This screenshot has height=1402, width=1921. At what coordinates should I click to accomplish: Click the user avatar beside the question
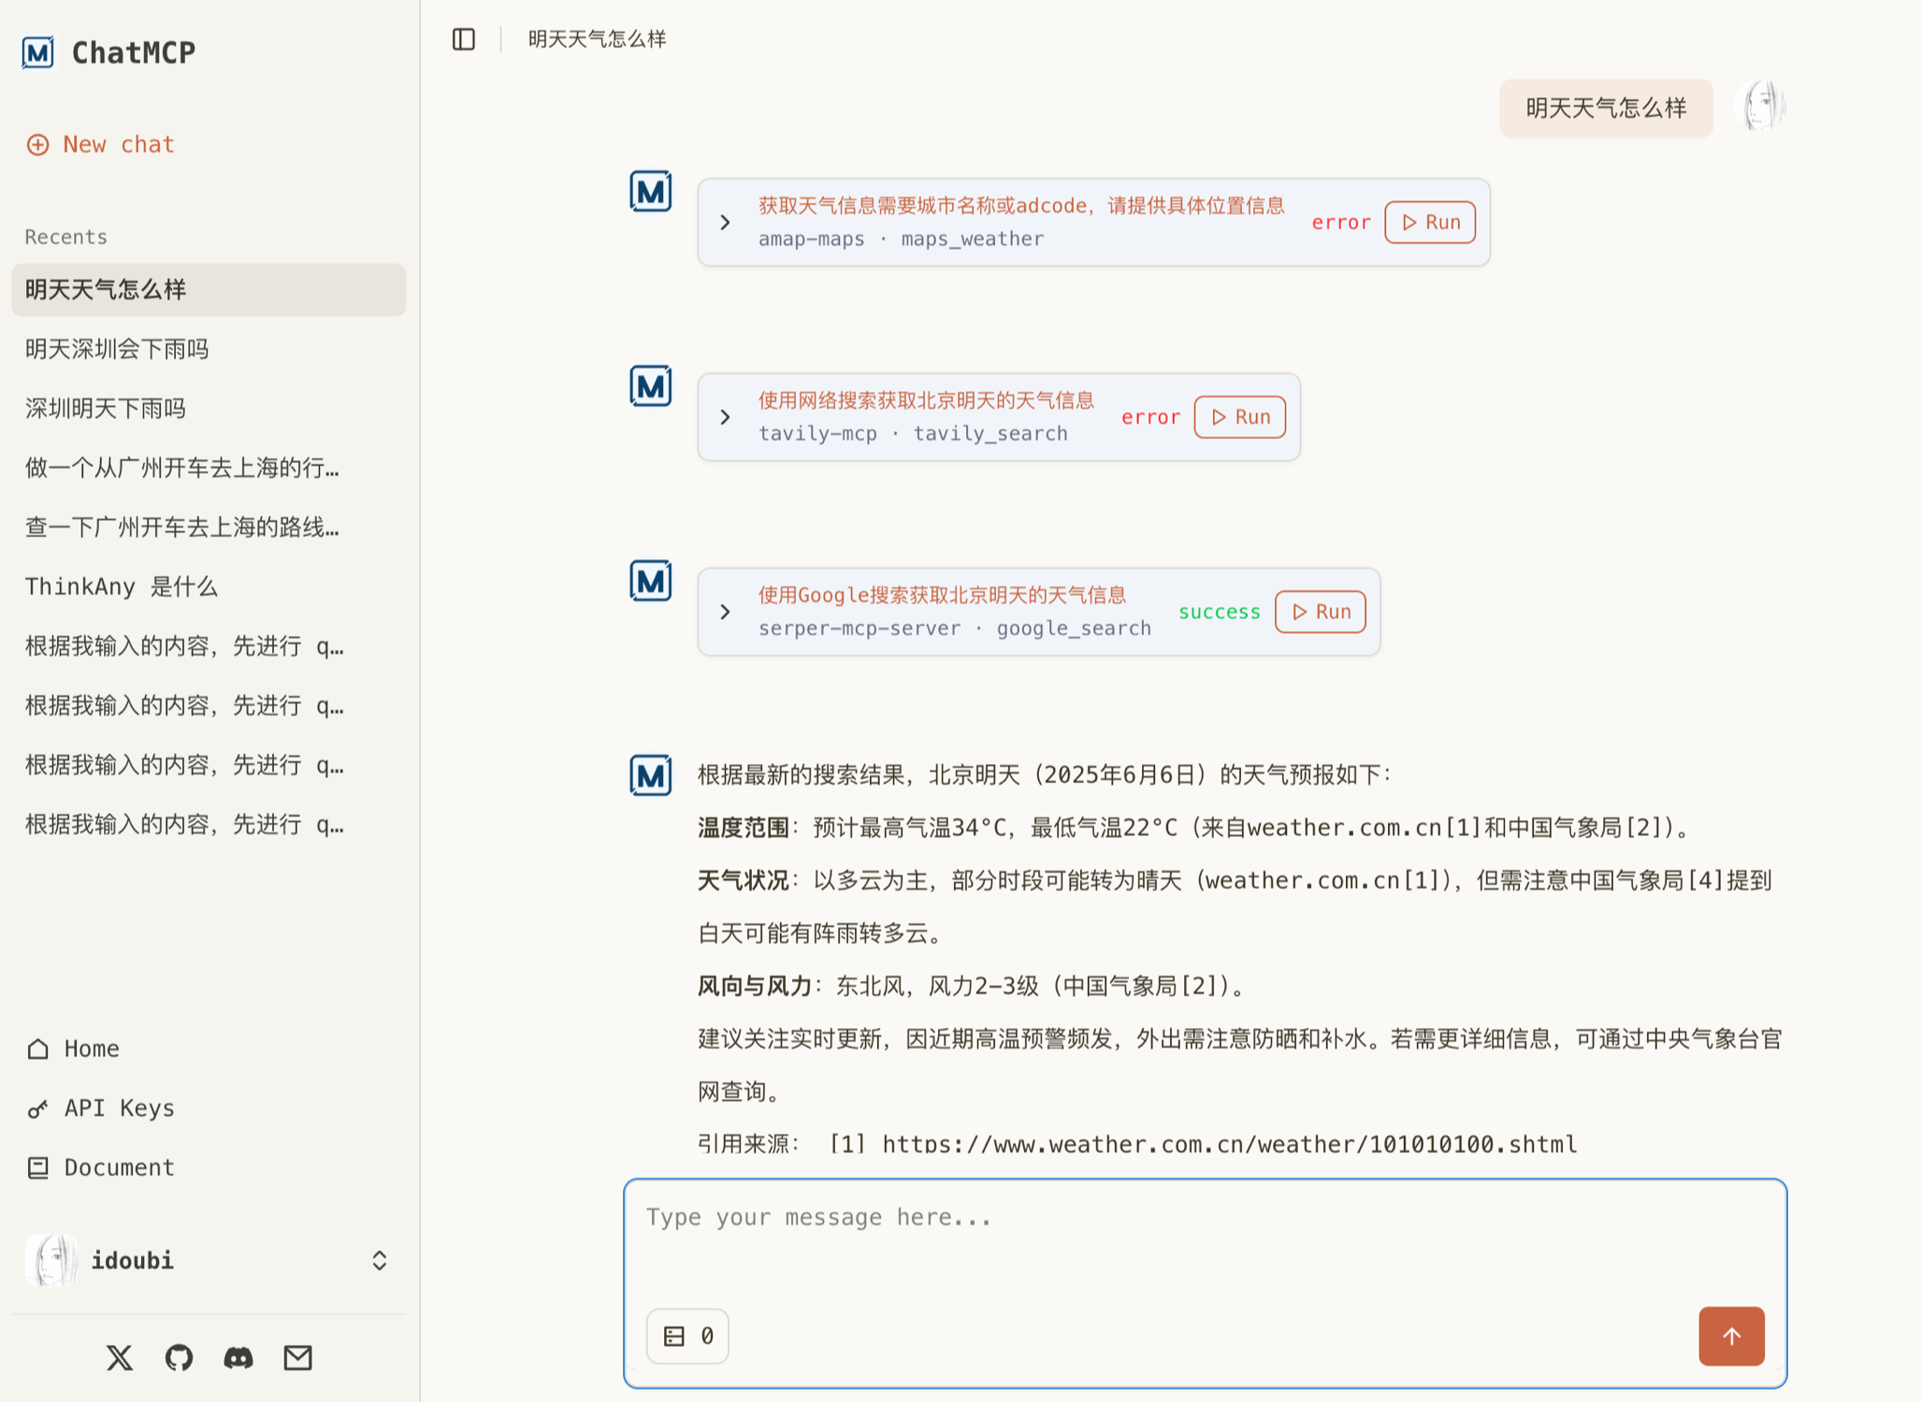click(1760, 106)
